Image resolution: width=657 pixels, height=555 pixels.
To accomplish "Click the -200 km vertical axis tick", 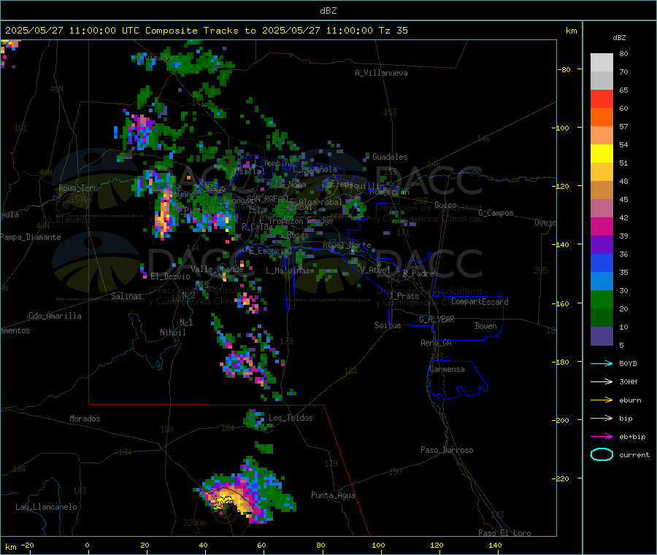I will pos(580,420).
